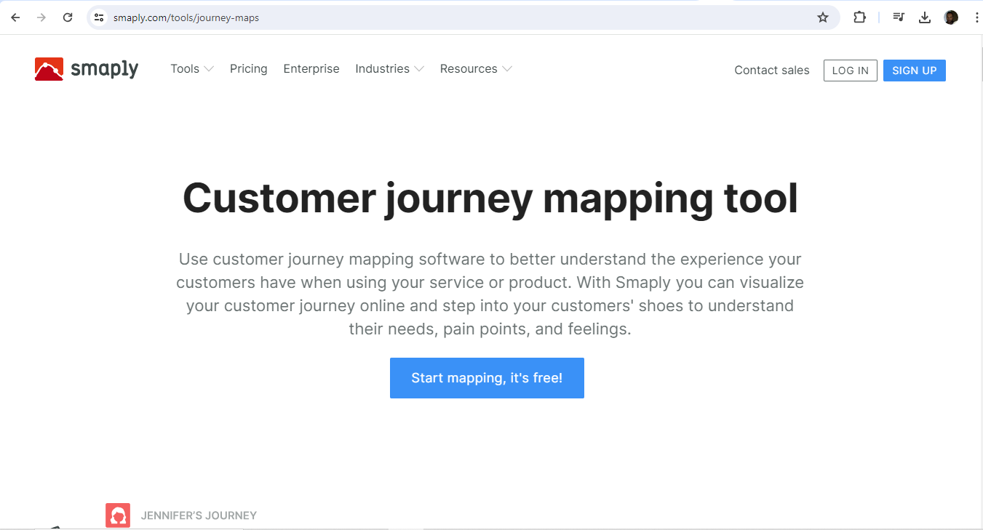Click the media controls icon in the toolbar

tap(898, 17)
